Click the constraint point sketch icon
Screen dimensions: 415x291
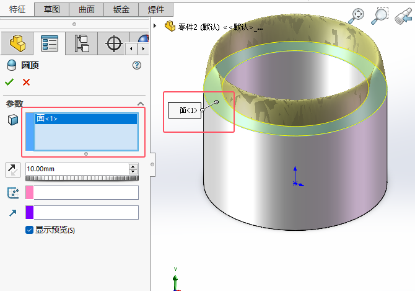pos(13,193)
